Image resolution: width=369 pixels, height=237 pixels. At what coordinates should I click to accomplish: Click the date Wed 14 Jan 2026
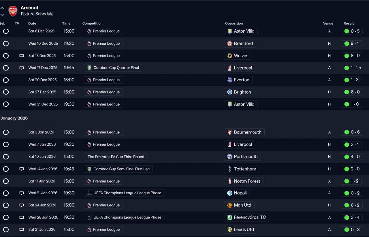point(43,169)
